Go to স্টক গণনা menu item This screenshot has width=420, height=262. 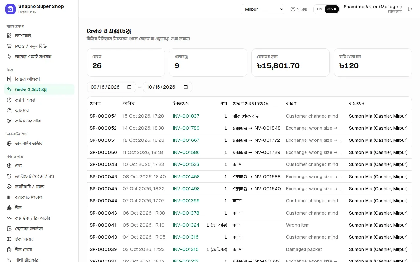[x=39, y=250]
